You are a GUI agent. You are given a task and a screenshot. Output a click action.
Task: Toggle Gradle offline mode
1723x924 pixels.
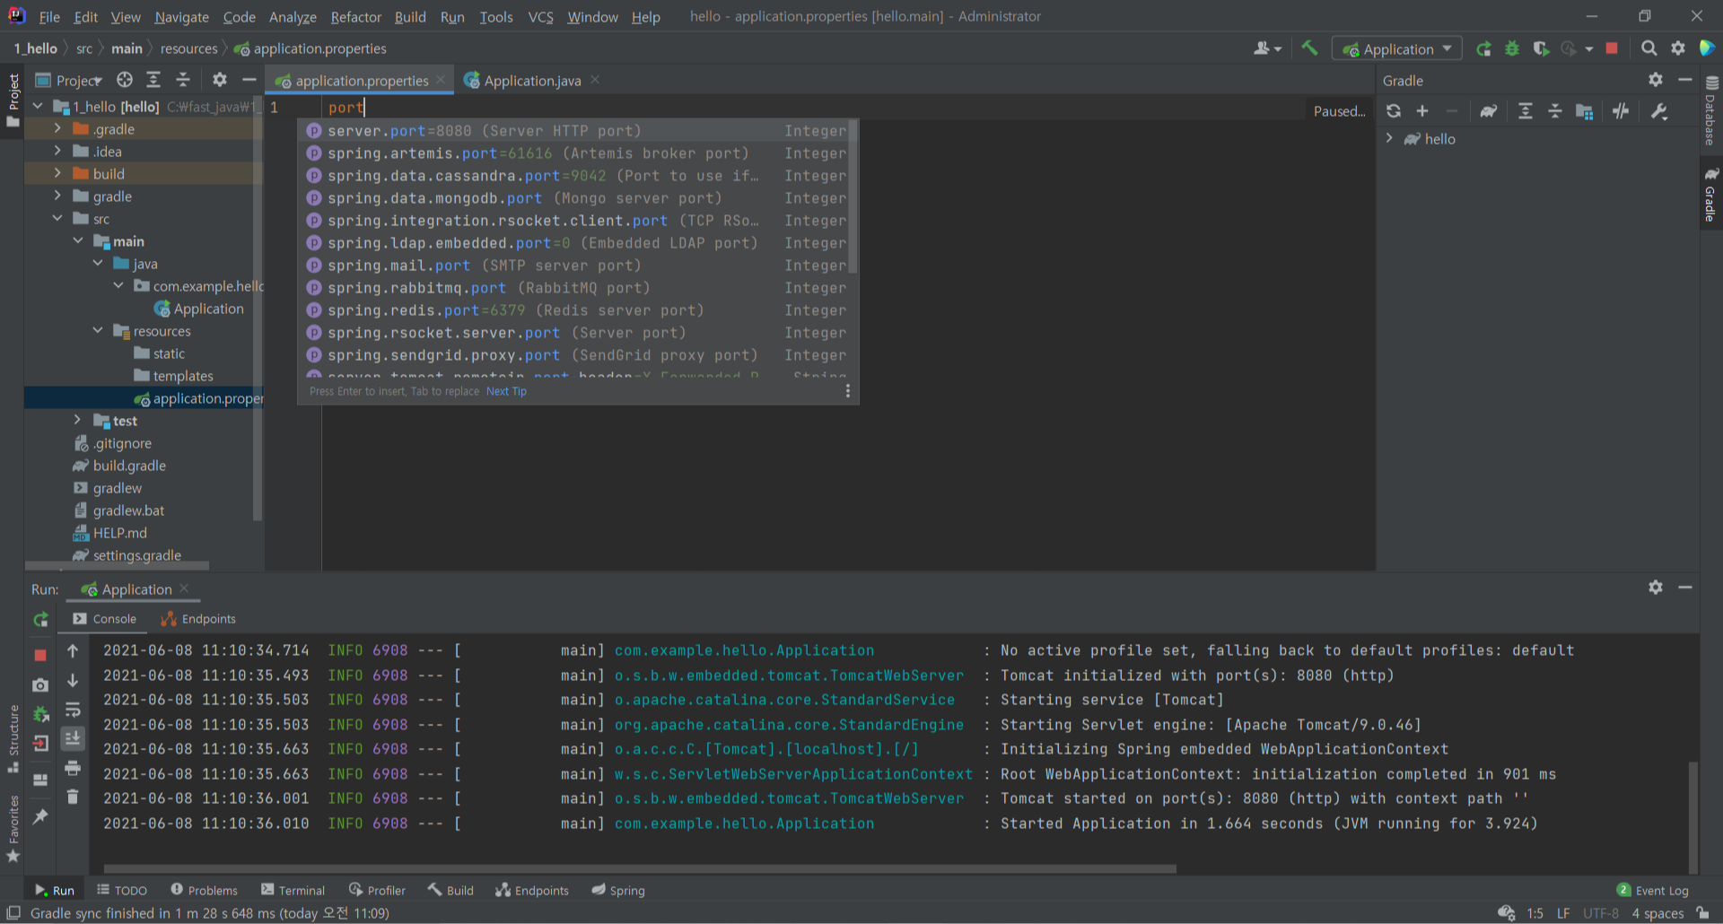point(1621,111)
